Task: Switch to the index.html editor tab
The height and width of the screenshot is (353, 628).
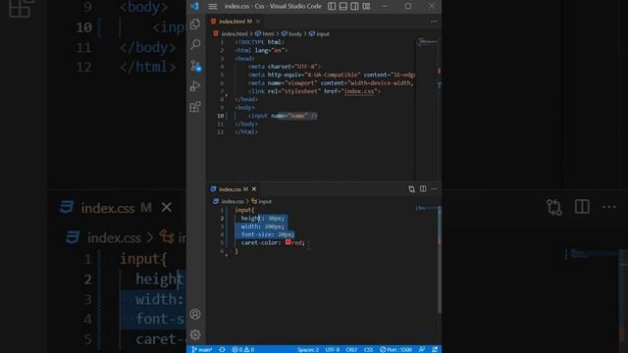Action: [232, 22]
